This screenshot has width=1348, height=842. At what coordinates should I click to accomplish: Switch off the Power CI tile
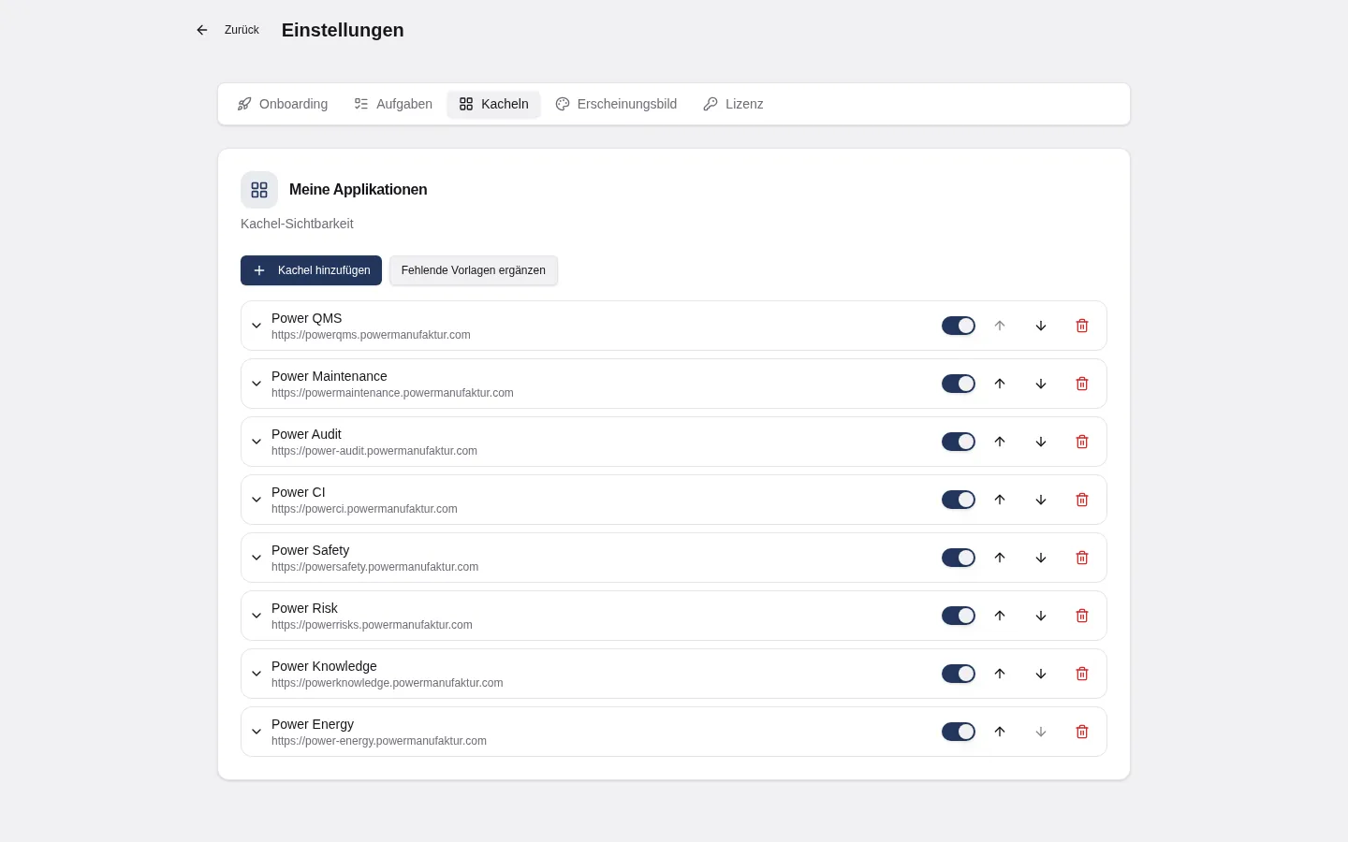(959, 500)
